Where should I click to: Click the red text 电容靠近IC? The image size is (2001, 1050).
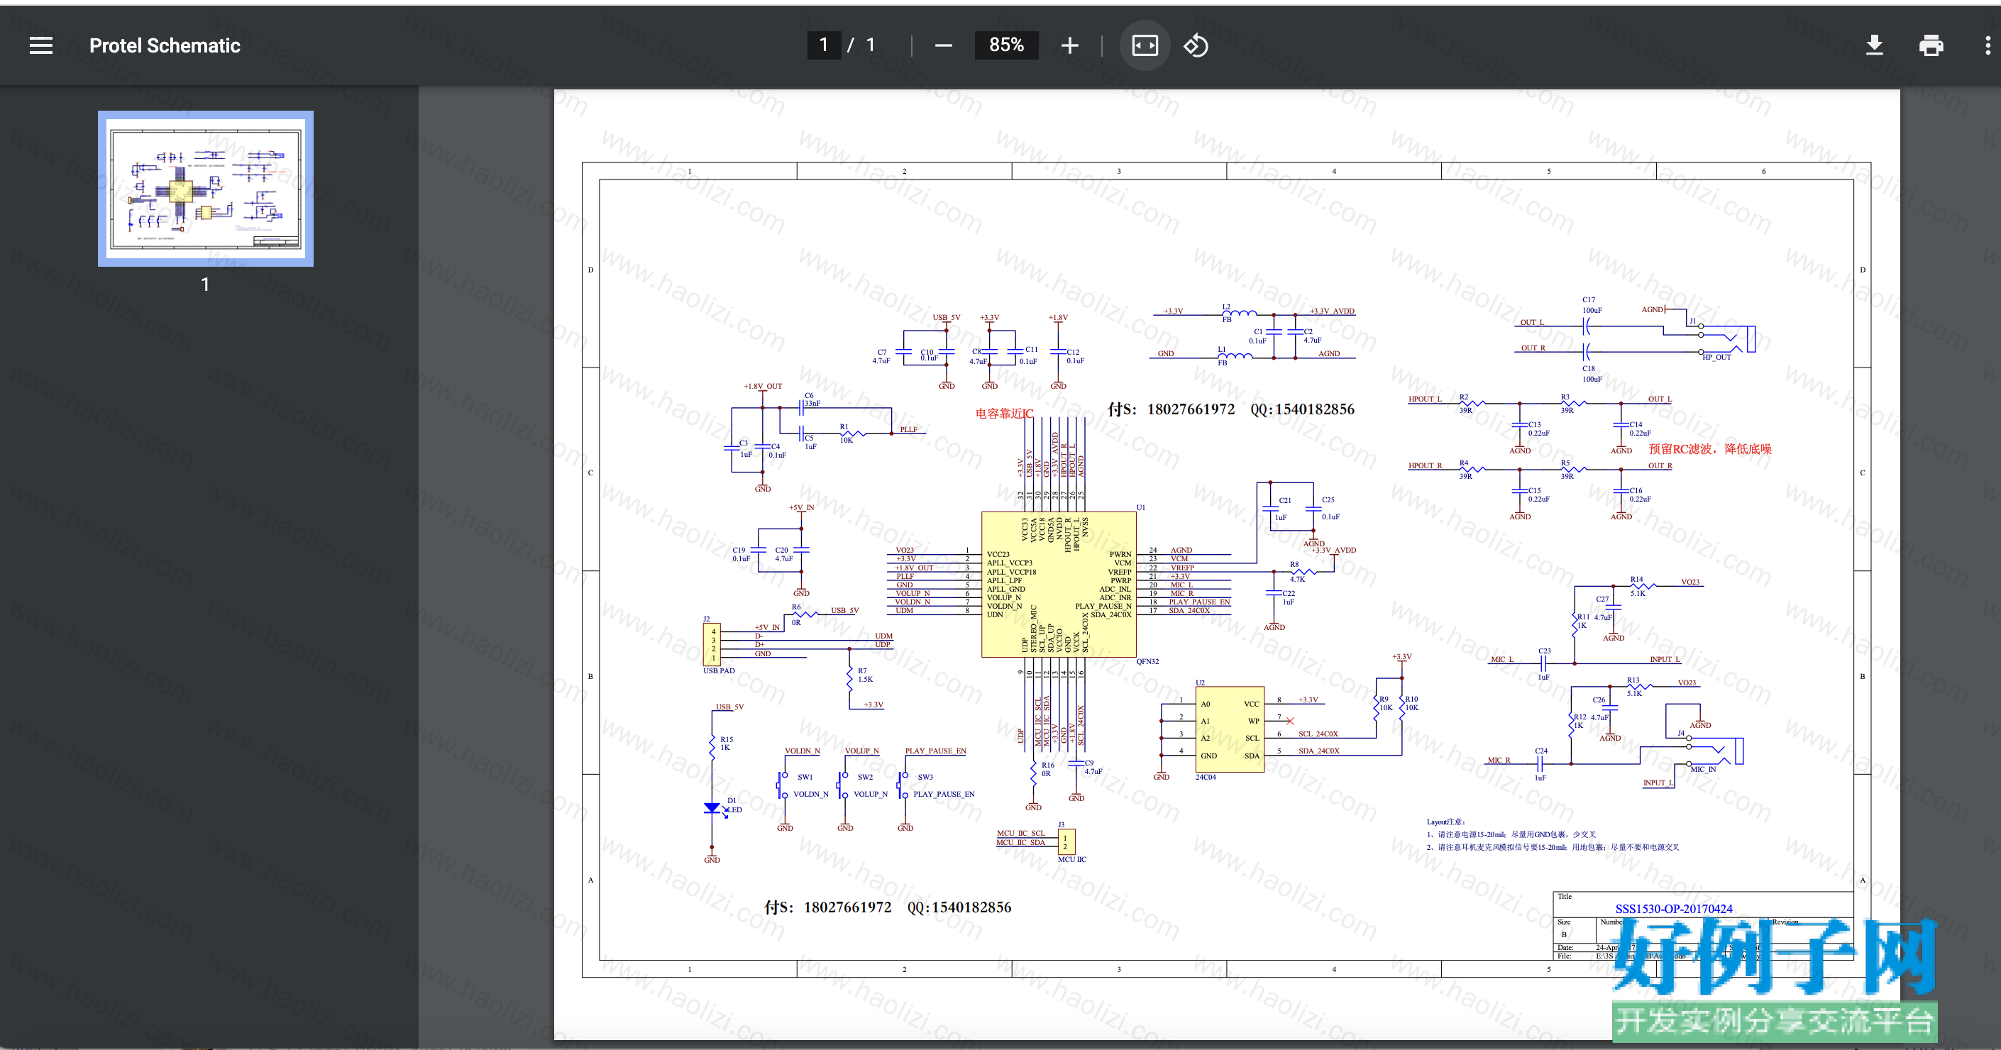tap(1004, 414)
